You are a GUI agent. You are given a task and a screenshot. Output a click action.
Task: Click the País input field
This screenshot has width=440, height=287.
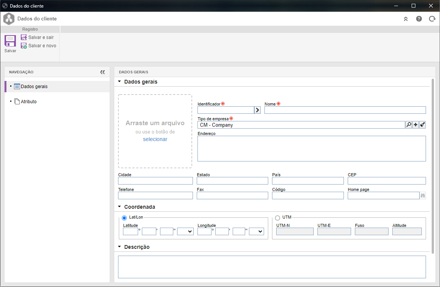(308, 181)
